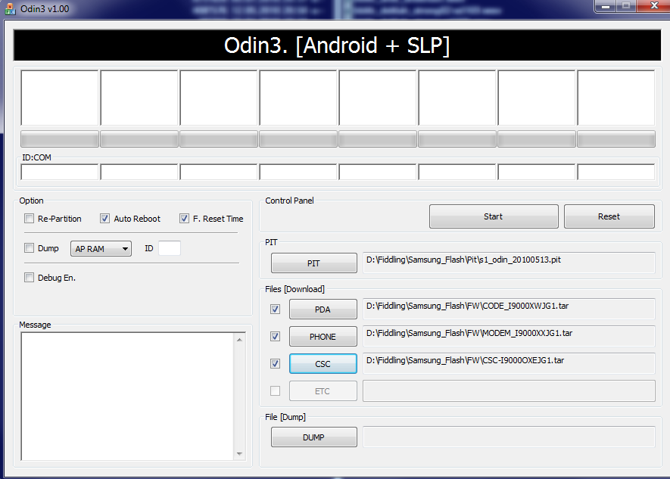Click inside the Message log box
Screen dimensions: 670x479
[127, 397]
